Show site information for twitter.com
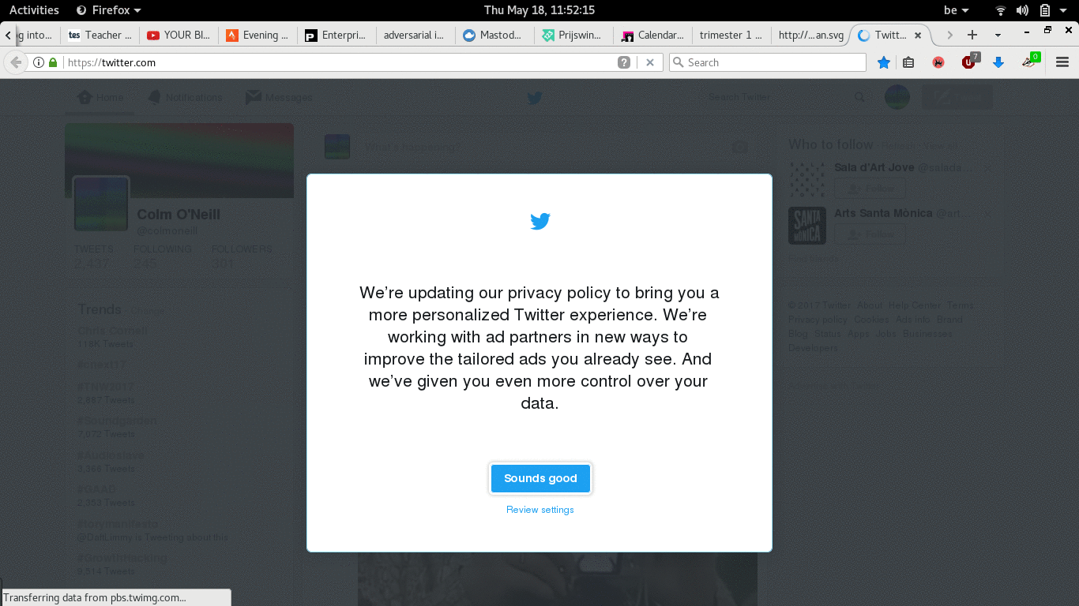This screenshot has height=606, width=1079. click(38, 62)
